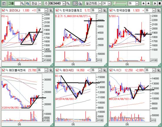Toggle checkbox on 한국화장품제조 chart
The image size is (162, 127).
click(x=57, y=10)
